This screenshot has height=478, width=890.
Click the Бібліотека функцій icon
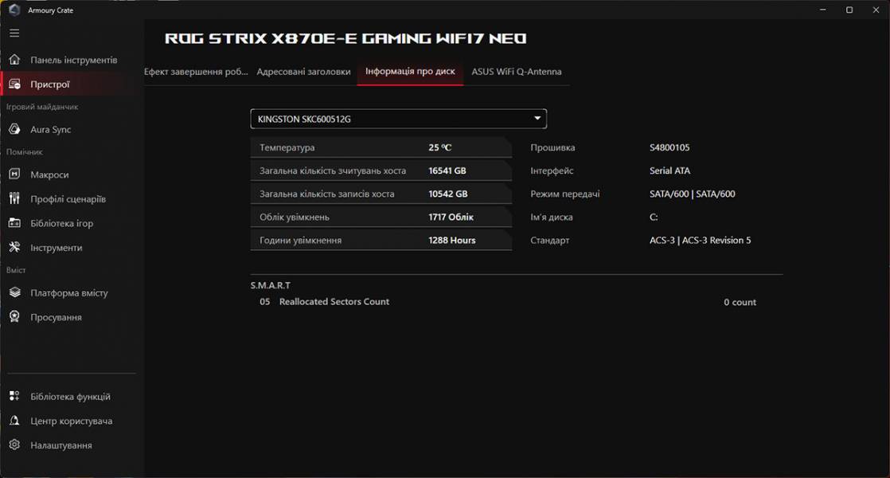(15, 396)
